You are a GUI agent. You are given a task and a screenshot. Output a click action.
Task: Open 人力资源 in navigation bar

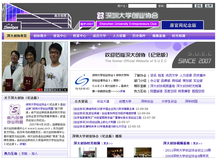click(x=119, y=36)
